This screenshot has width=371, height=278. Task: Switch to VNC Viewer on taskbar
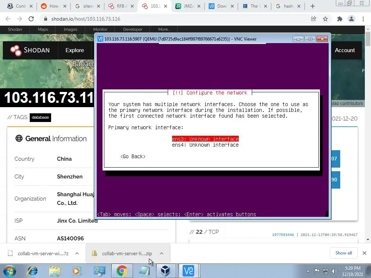[188, 271]
